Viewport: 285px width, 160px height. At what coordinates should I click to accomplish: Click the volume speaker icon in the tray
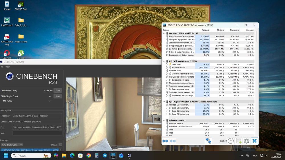[266, 155]
